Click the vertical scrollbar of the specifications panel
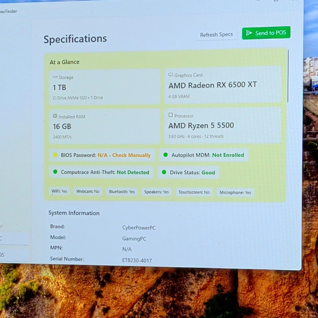Image resolution: width=318 pixels, height=318 pixels. pyautogui.click(x=288, y=76)
